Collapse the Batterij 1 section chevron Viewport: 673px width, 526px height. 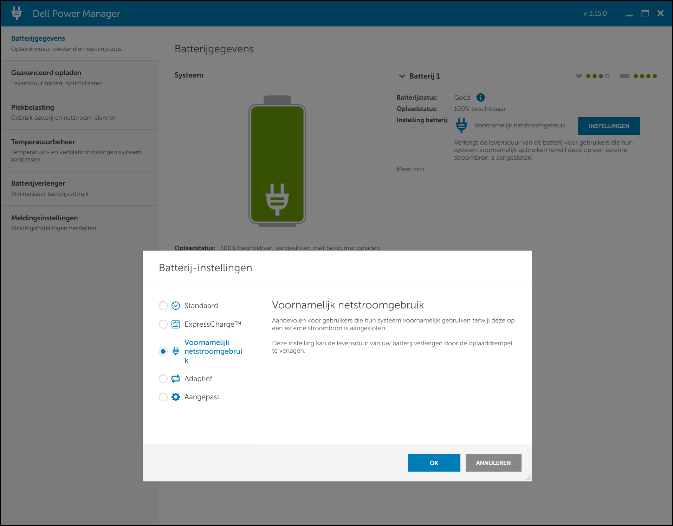click(402, 76)
